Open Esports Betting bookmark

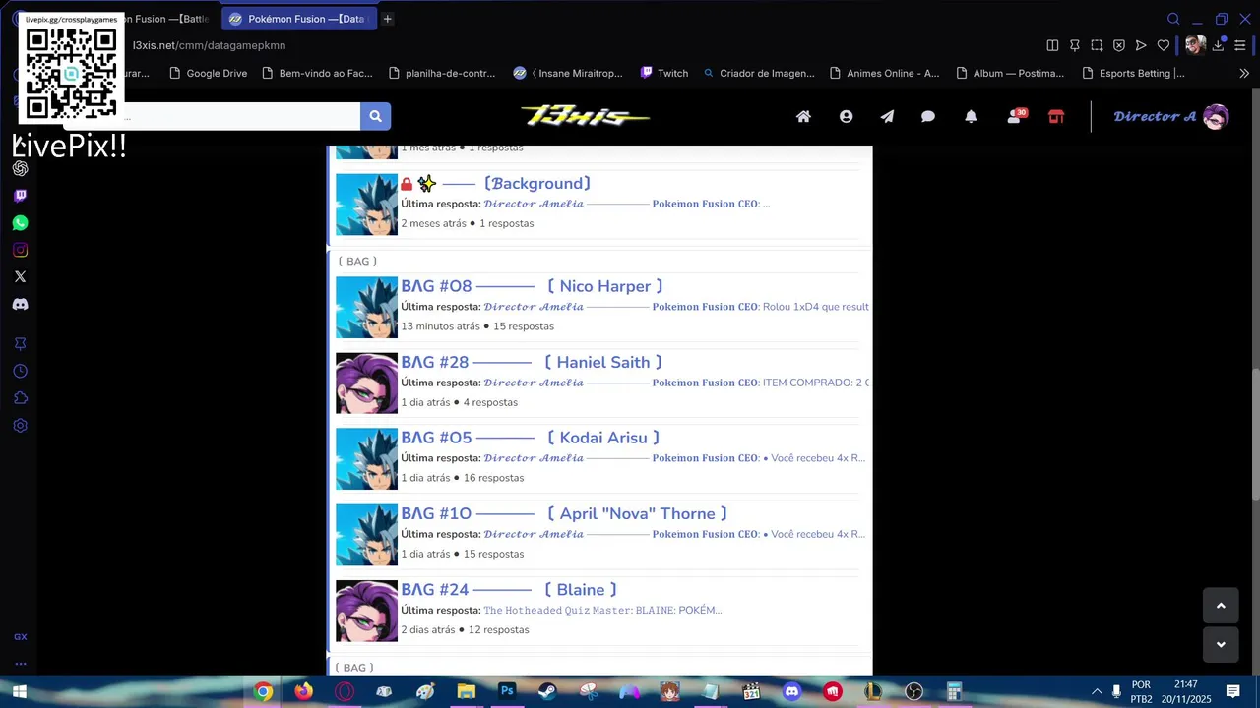[1133, 73]
